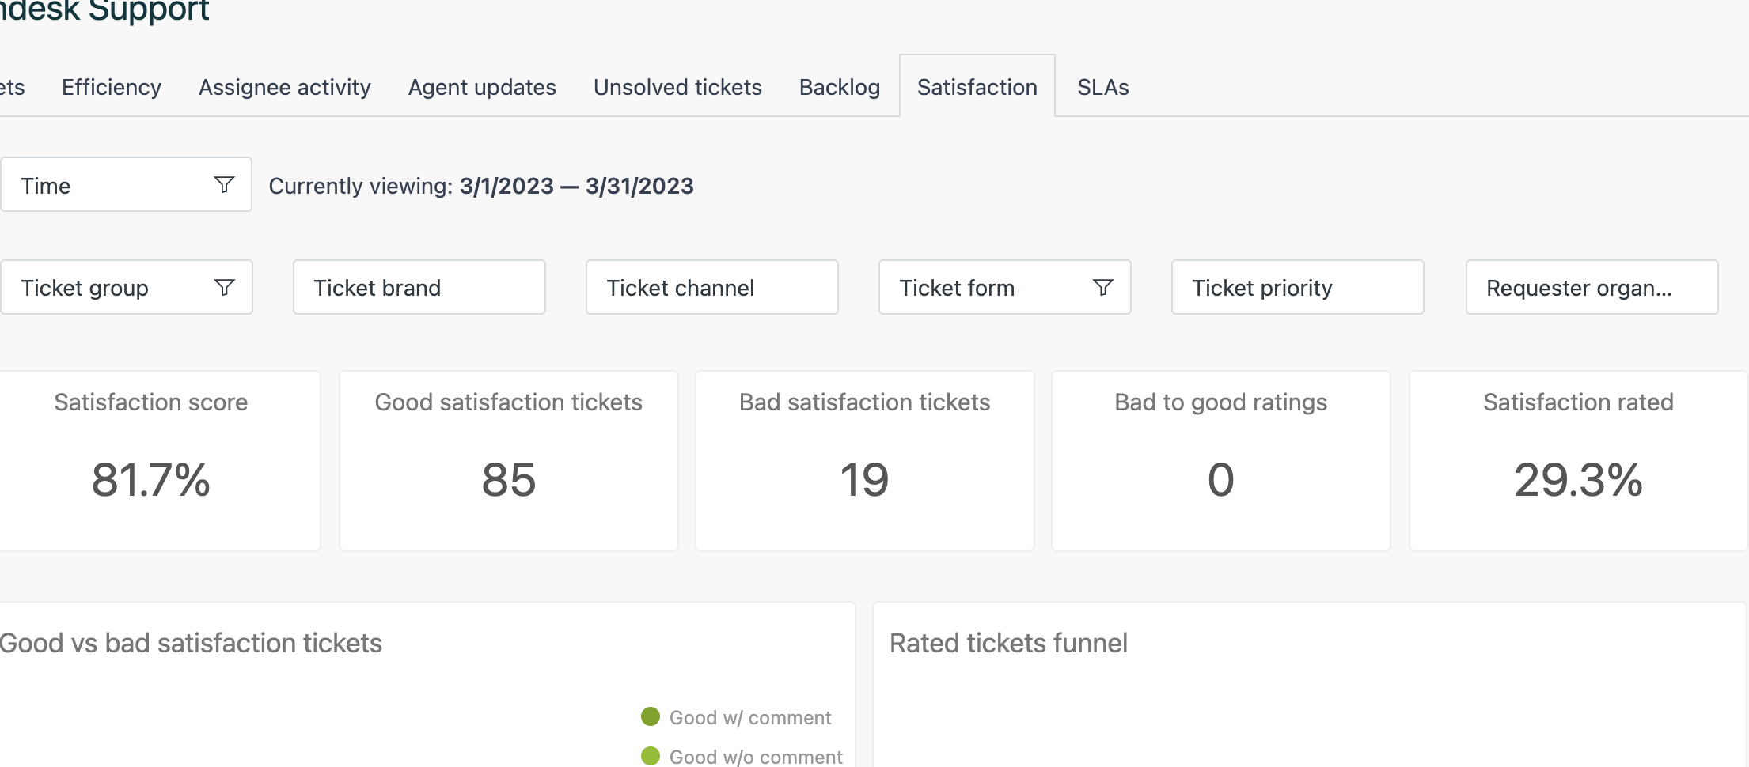Open the Ticket priority filter
The width and height of the screenshot is (1749, 767).
pyautogui.click(x=1298, y=287)
